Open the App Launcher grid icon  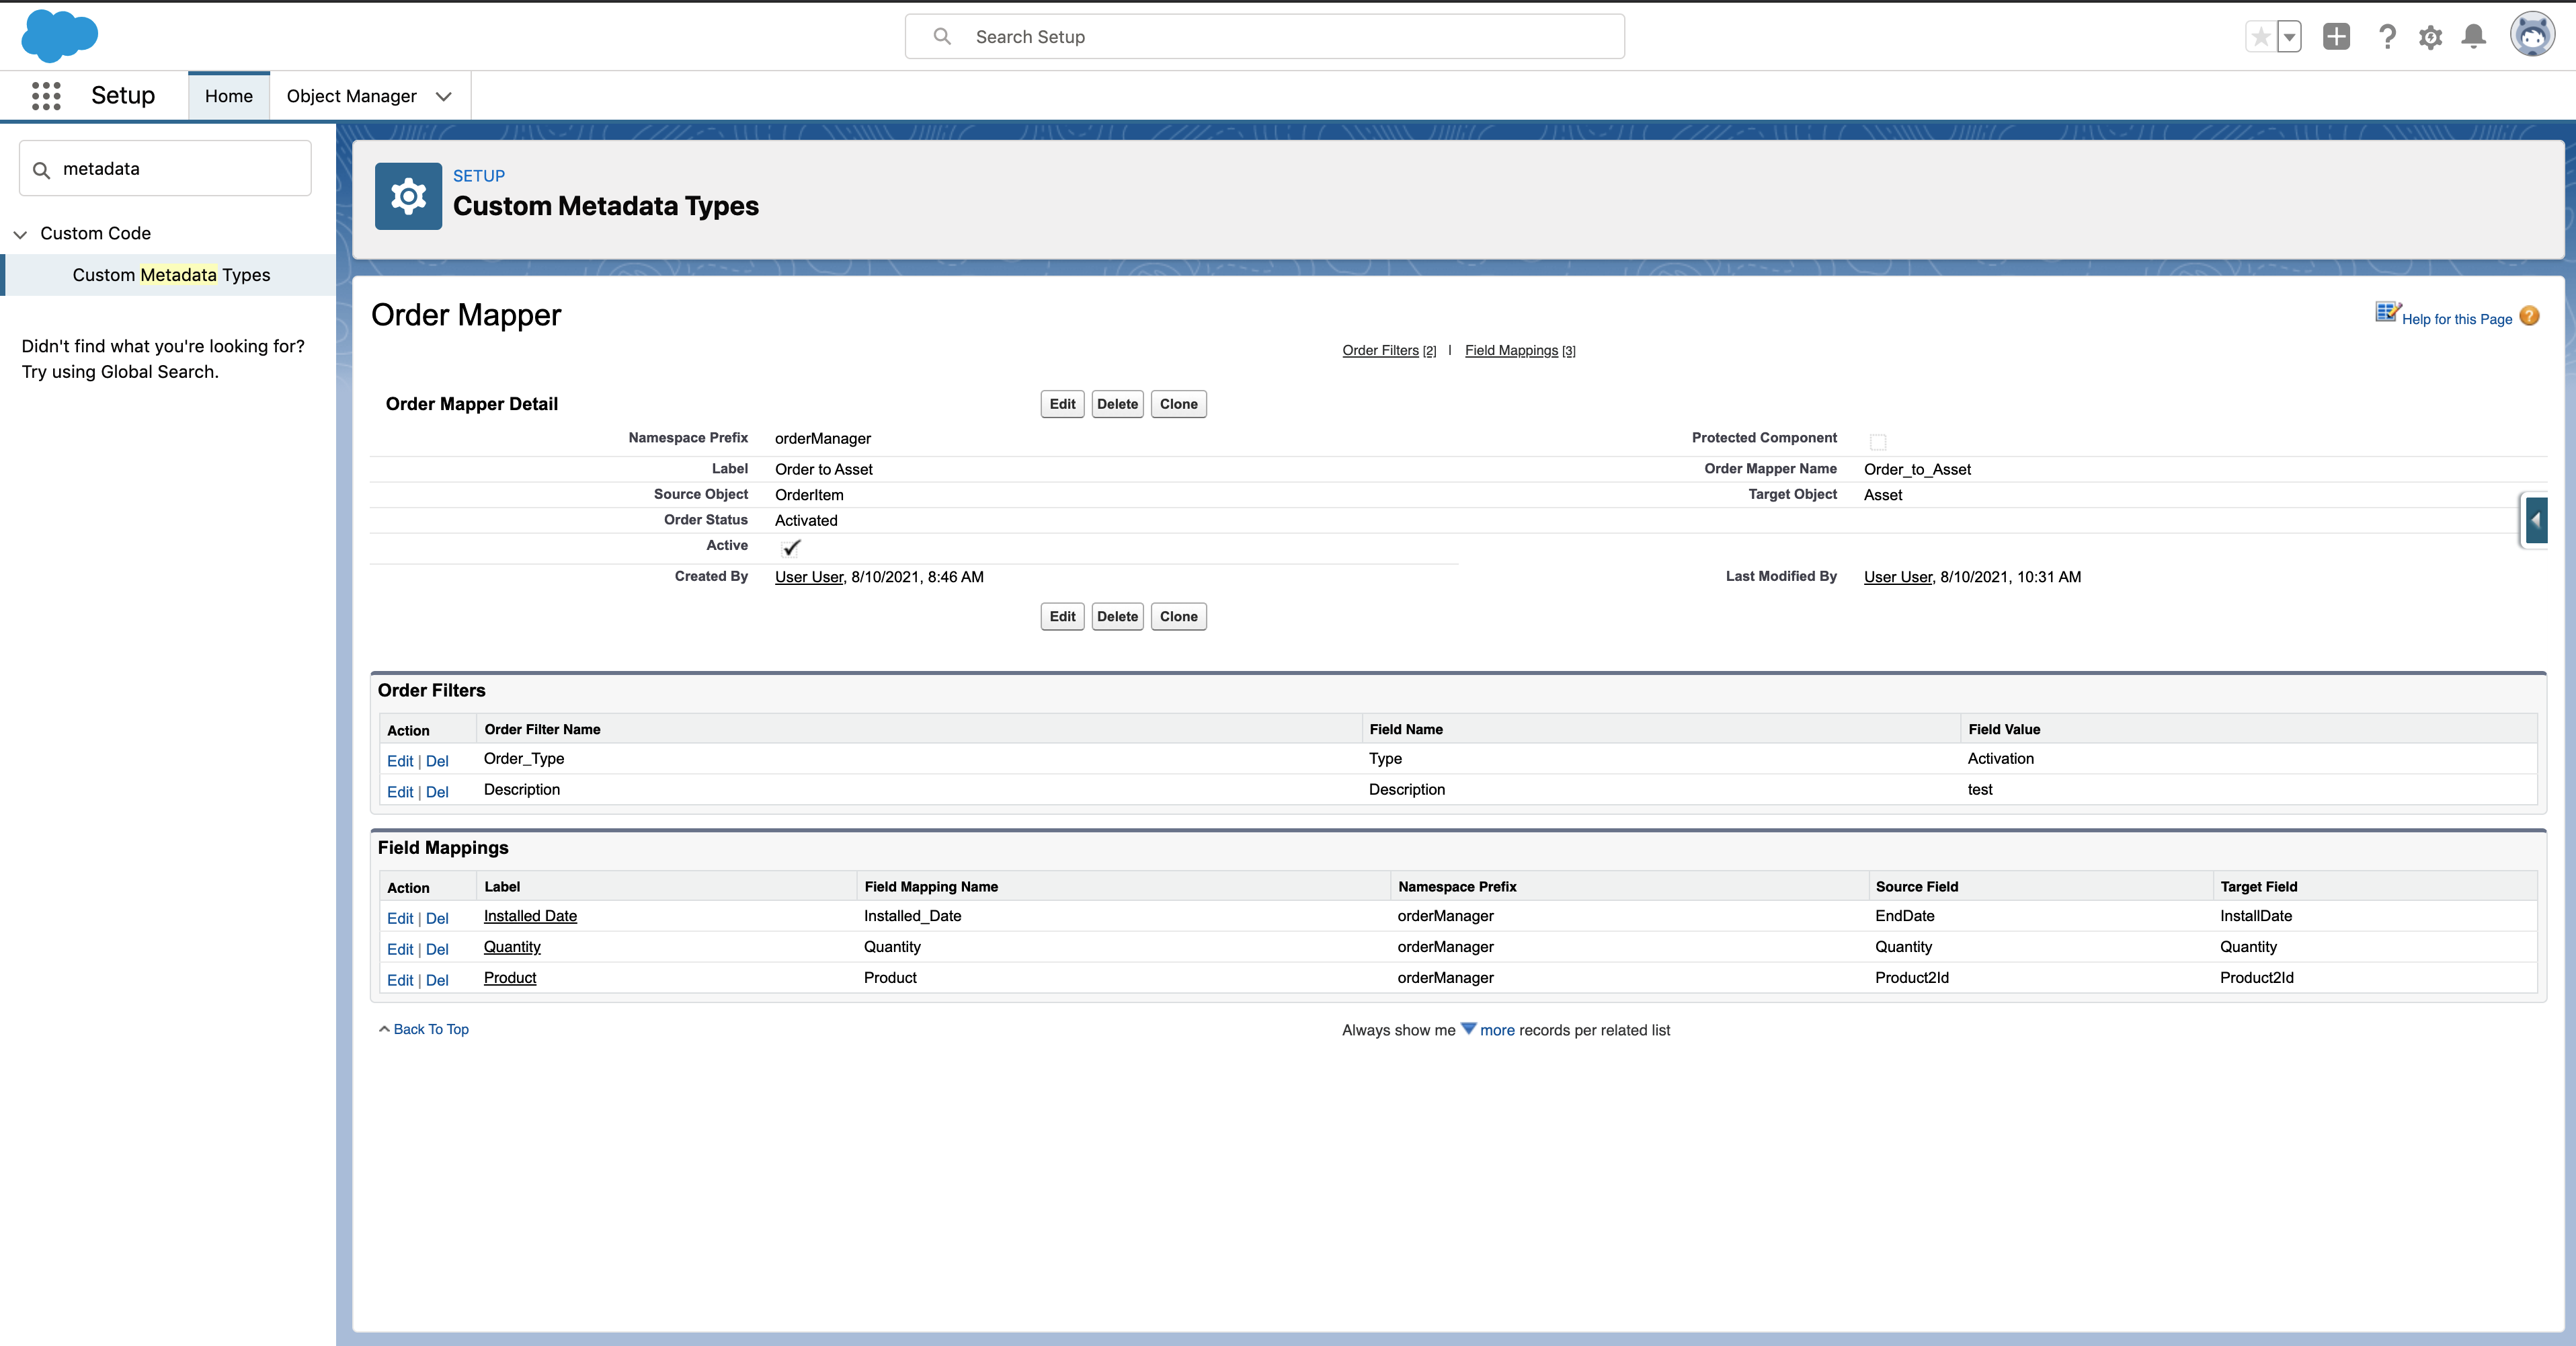[46, 96]
